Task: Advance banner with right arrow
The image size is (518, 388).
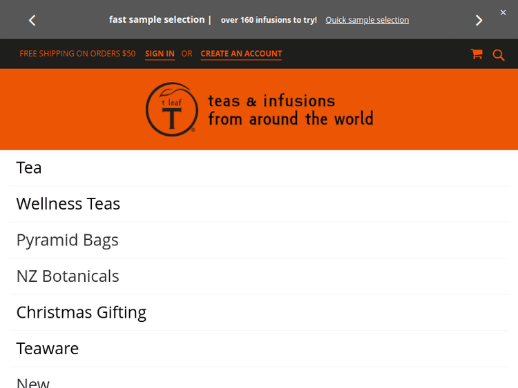Action: pyautogui.click(x=479, y=21)
